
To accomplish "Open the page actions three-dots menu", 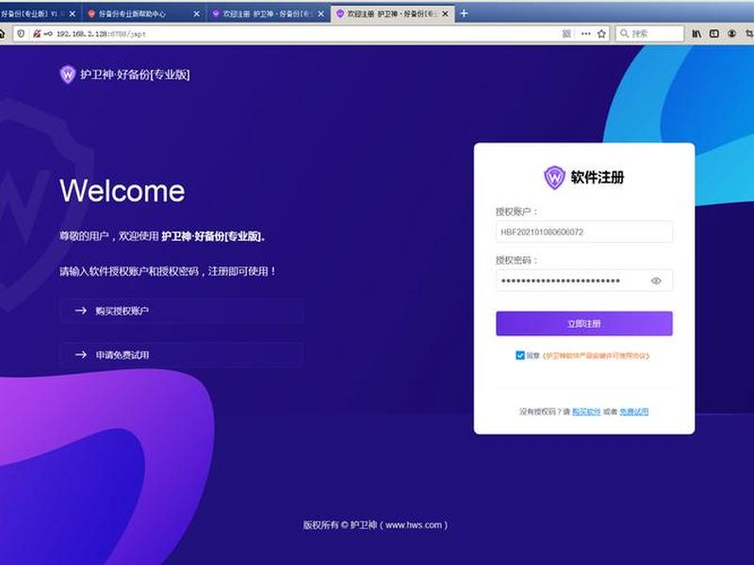I will tap(585, 34).
